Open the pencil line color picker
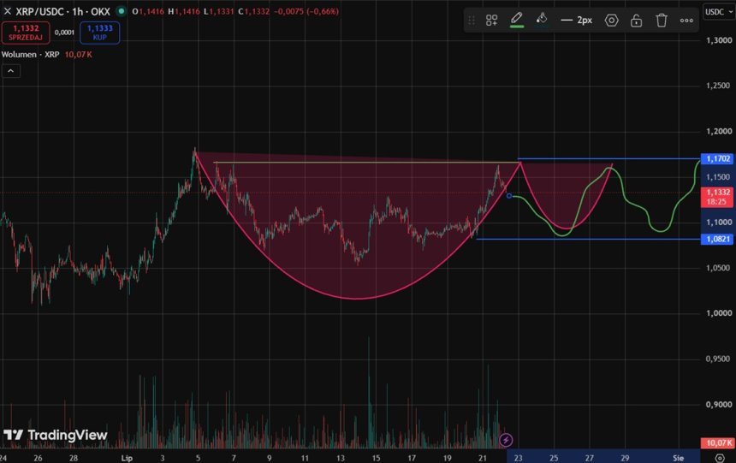Image resolution: width=736 pixels, height=463 pixels. (517, 20)
